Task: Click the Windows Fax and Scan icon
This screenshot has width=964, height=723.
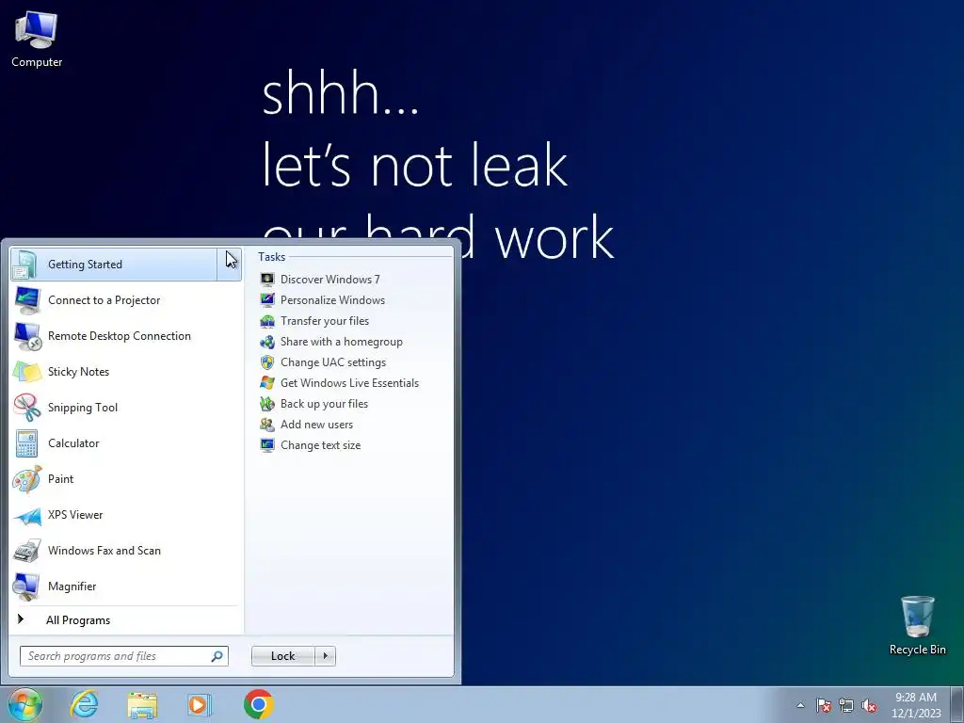Action: (27, 550)
